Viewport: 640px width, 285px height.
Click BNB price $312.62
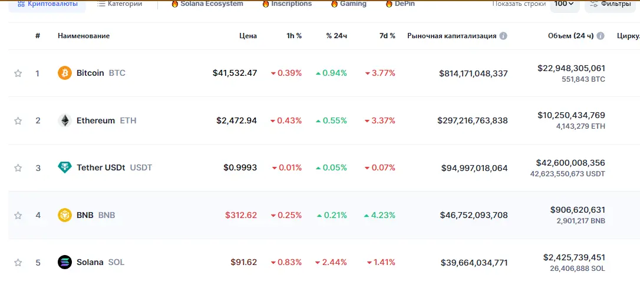(x=241, y=215)
